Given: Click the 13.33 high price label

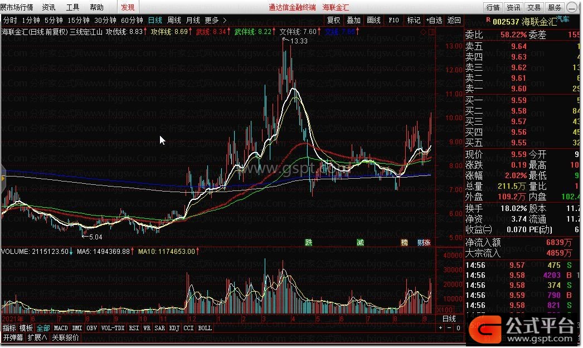Looking at the screenshot, I should (299, 41).
